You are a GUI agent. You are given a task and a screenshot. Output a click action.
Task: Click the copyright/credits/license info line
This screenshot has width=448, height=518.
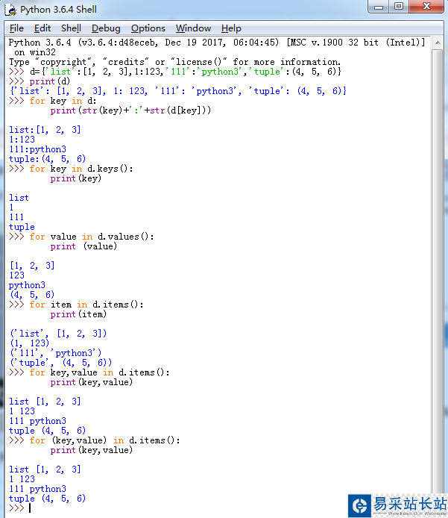175,62
